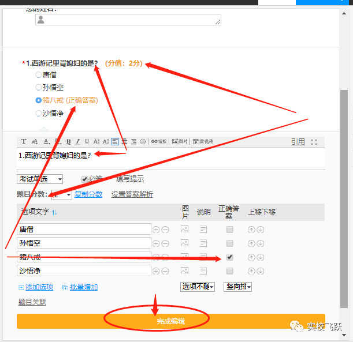
Task: Insert an emoji via smiley icon
Action: tap(143, 141)
